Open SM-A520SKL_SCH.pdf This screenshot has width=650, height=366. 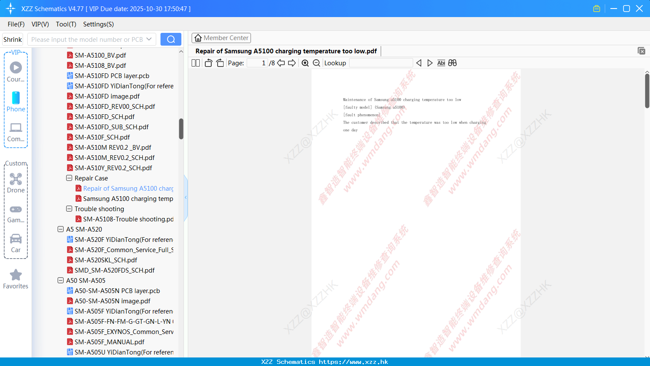(102, 260)
